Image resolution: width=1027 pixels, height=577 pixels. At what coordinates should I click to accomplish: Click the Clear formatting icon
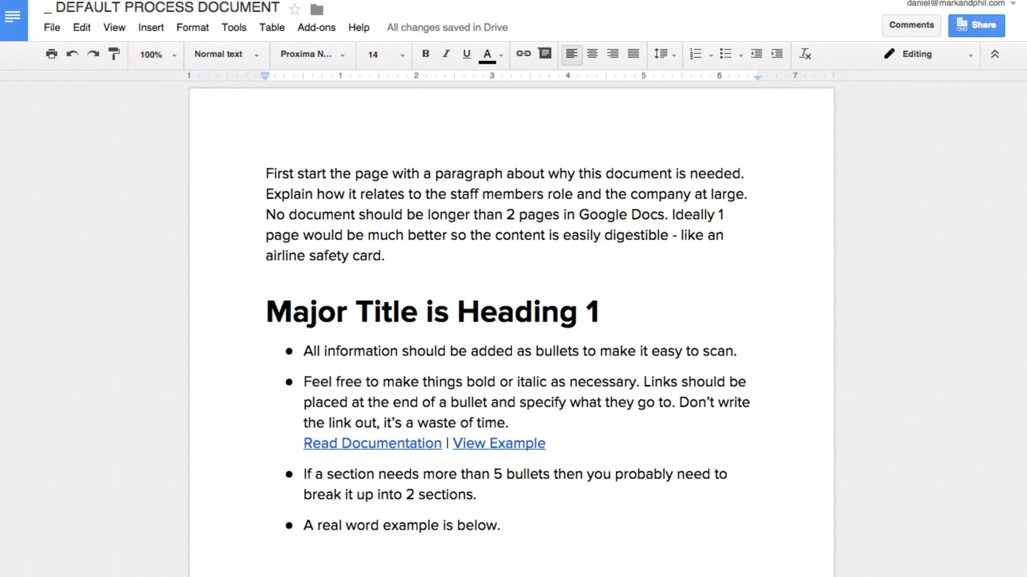coord(805,54)
